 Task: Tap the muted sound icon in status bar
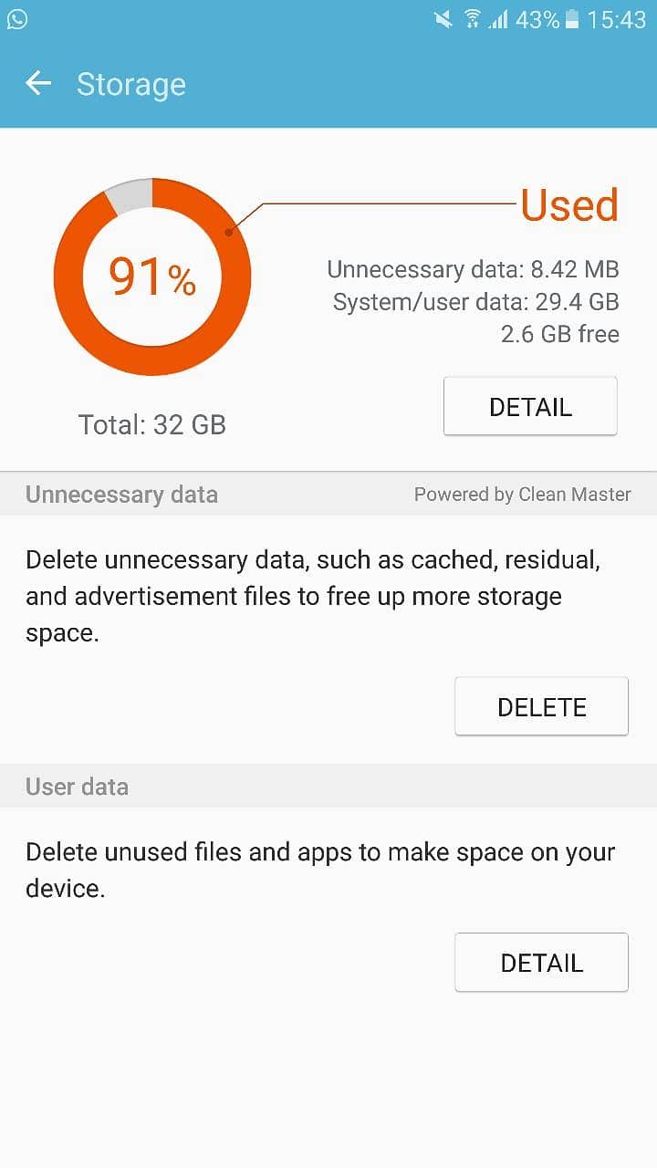pyautogui.click(x=443, y=19)
